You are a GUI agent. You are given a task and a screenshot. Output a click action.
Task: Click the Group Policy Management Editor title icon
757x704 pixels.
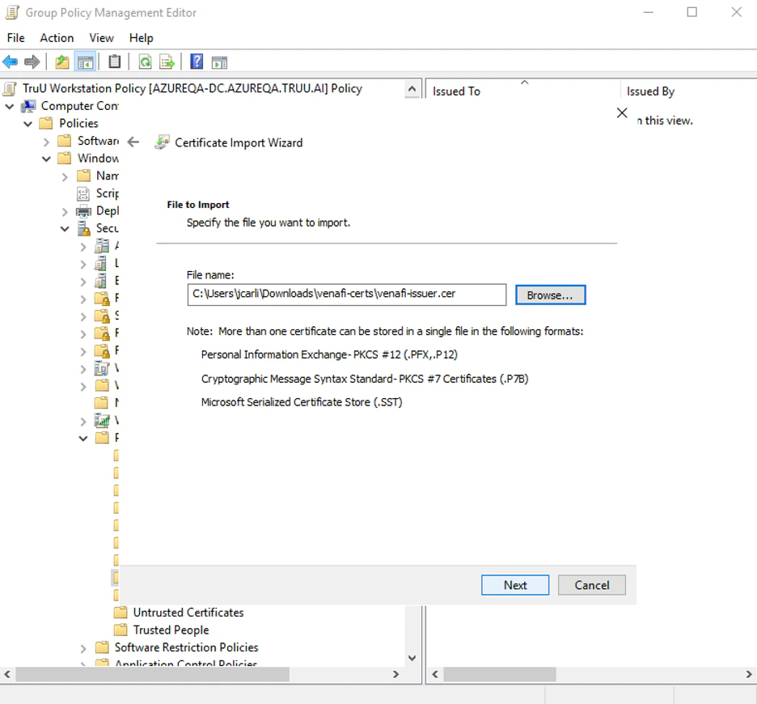[12, 13]
